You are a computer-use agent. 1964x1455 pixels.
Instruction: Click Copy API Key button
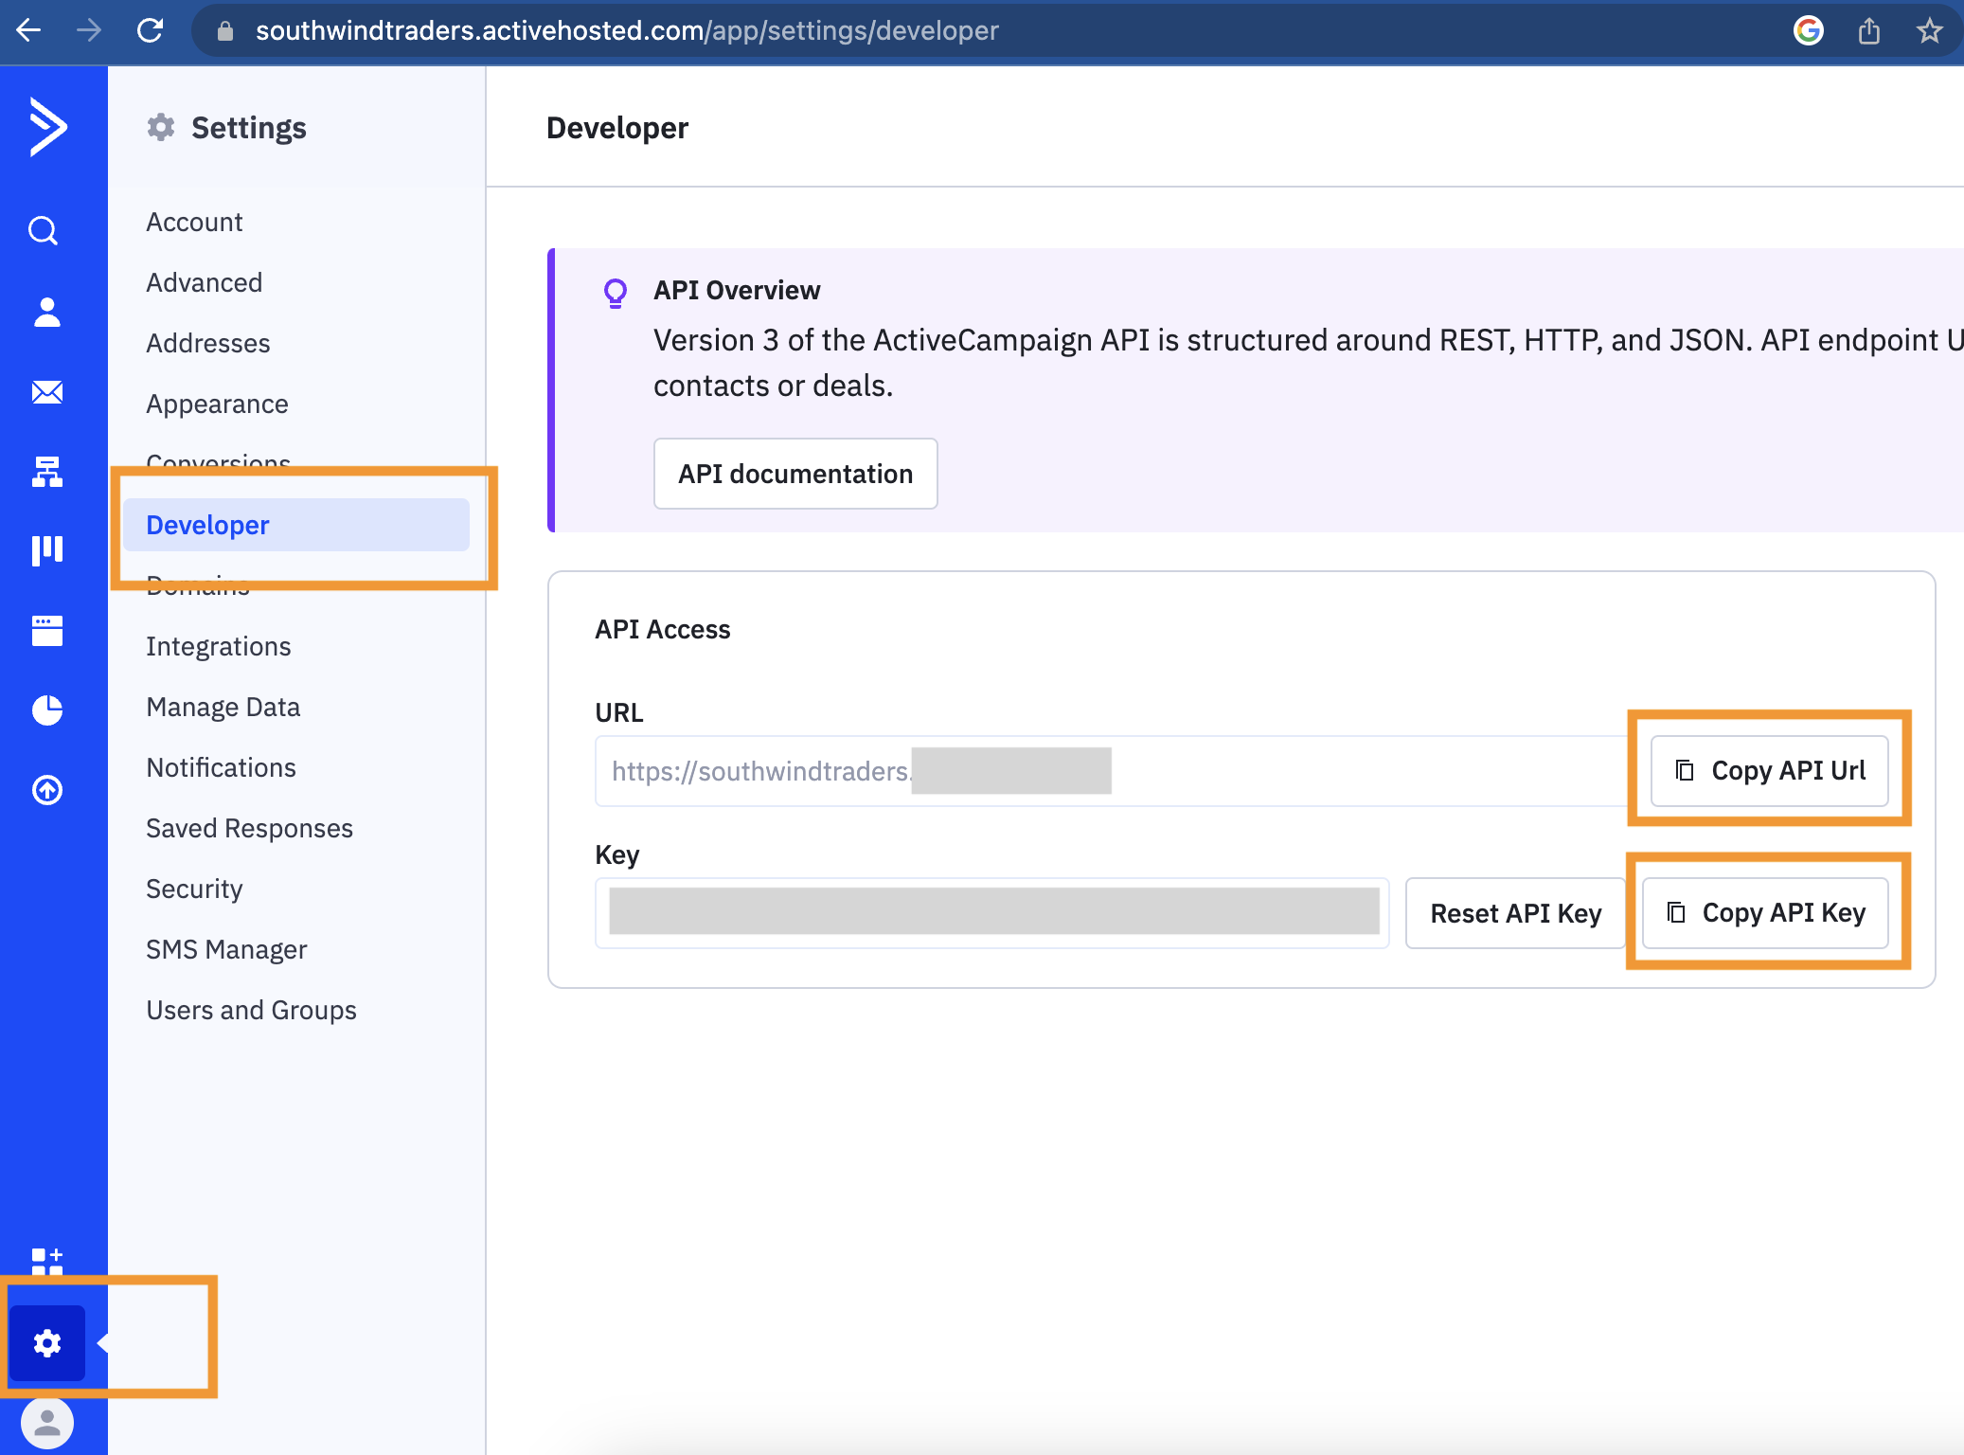coord(1765,914)
